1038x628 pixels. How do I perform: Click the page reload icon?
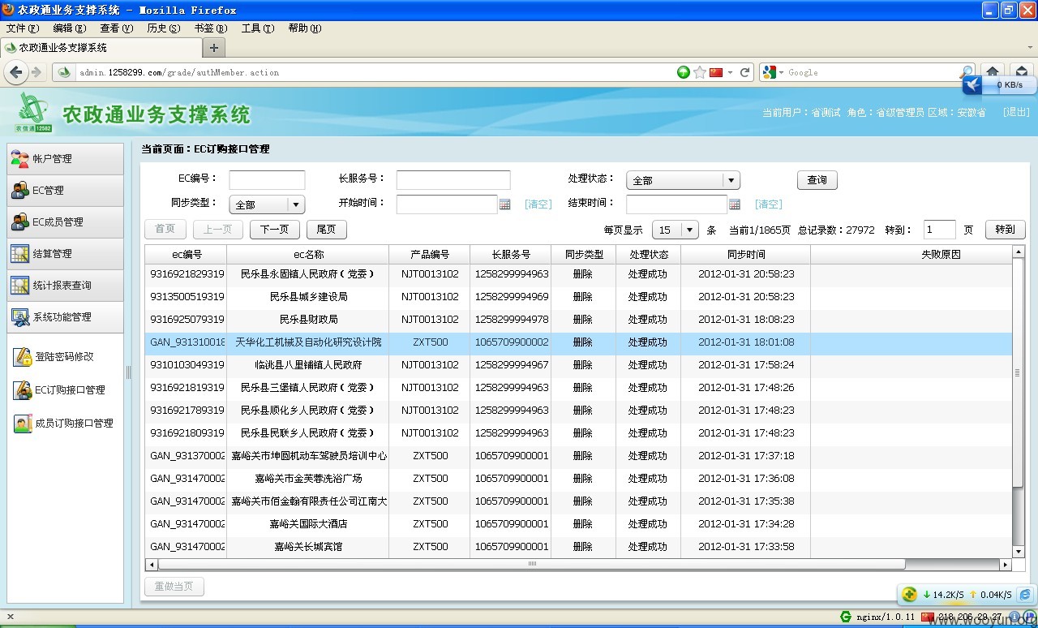[744, 72]
